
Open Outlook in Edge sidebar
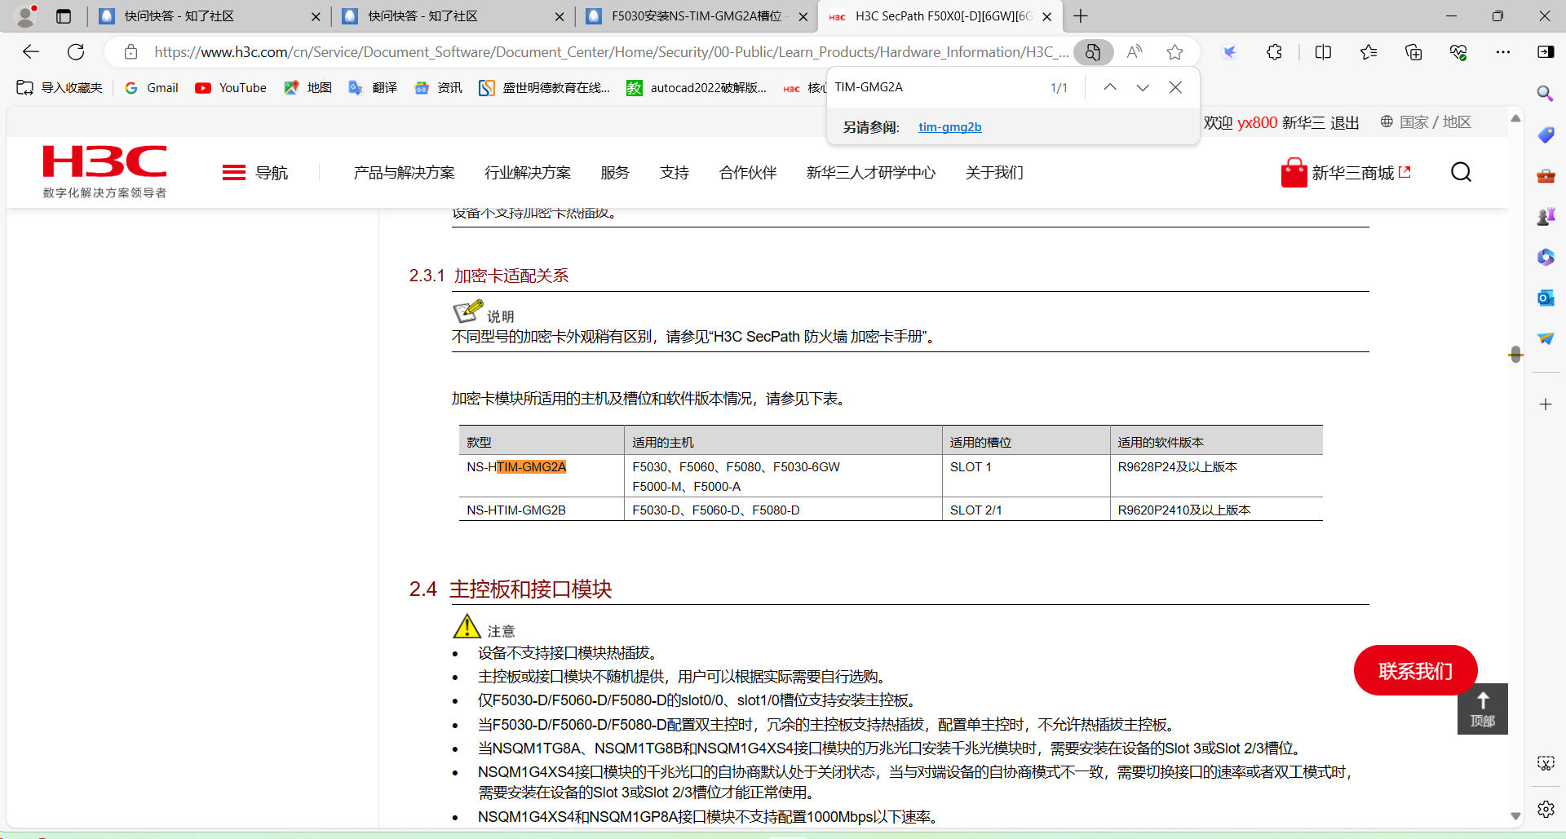[1546, 298]
